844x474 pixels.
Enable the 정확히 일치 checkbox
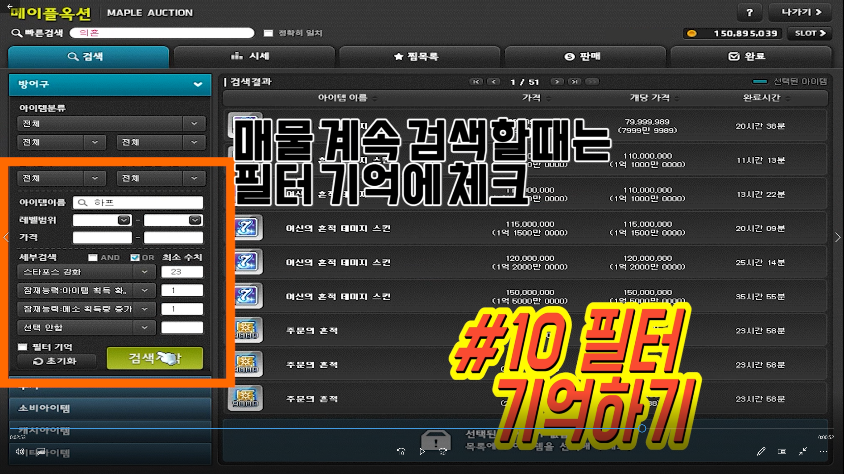point(268,33)
